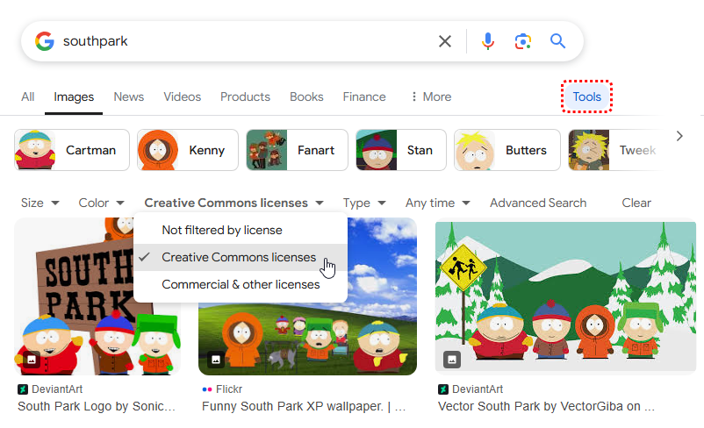Image resolution: width=704 pixels, height=428 pixels.
Task: Click image badge on XP wallpaper thumbnail
Action: tap(216, 360)
